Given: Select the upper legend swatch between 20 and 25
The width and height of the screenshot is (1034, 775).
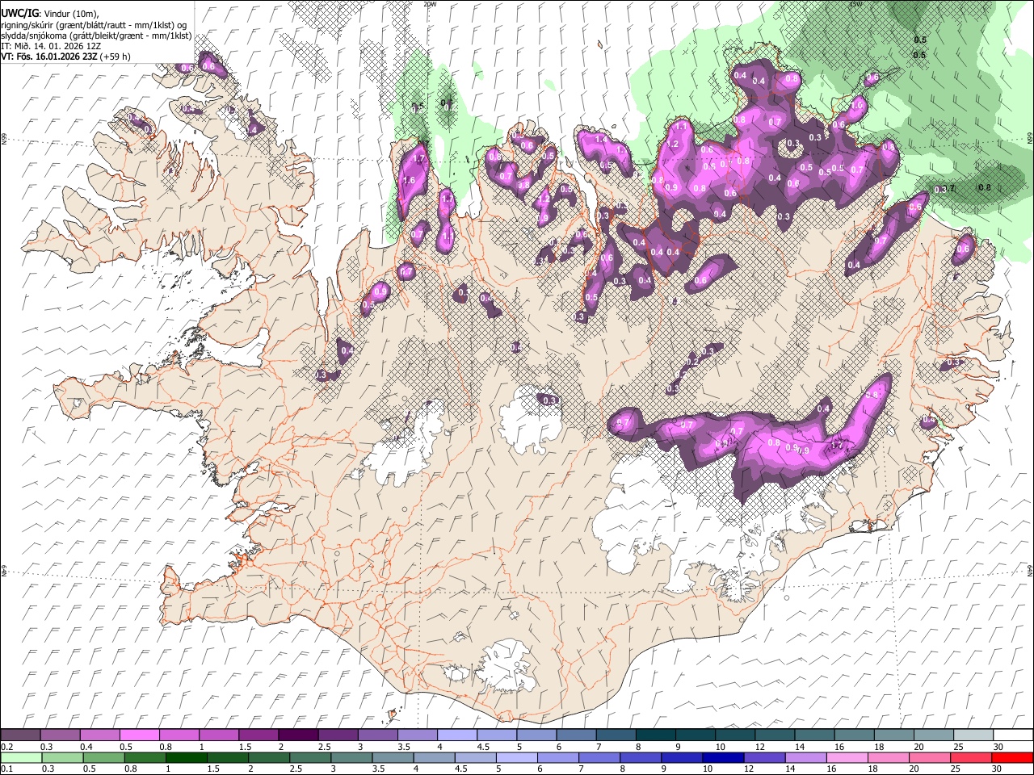Looking at the screenshot, I should (934, 735).
